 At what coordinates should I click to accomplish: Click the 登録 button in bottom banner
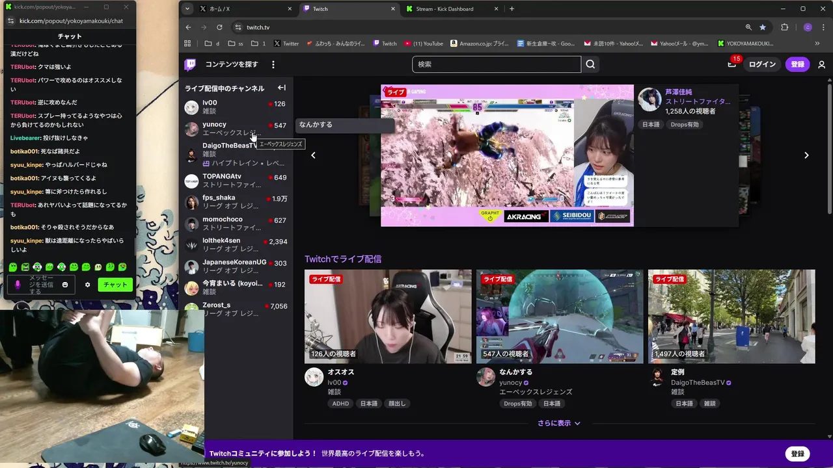pyautogui.click(x=798, y=454)
